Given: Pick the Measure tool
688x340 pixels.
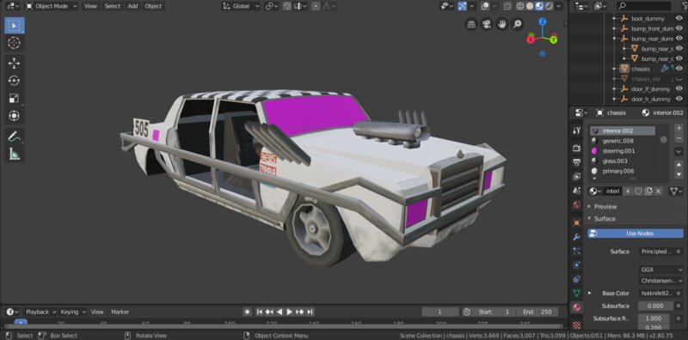Looking at the screenshot, I should 14,154.
